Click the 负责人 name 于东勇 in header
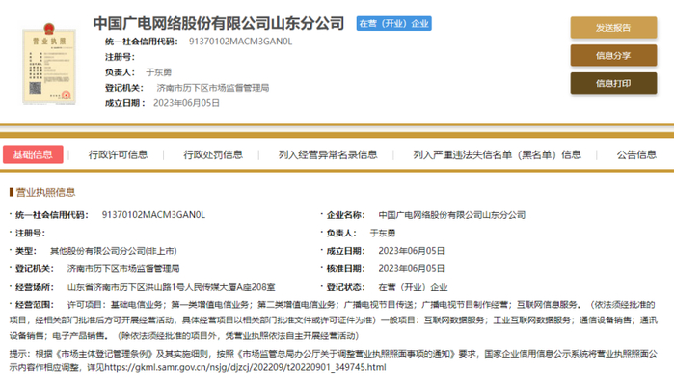This screenshot has height=388, width=674. coord(158,72)
